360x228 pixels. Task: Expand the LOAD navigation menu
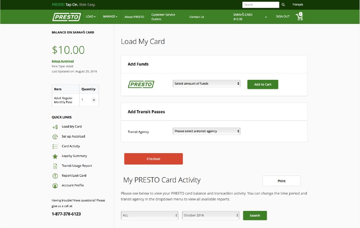point(91,16)
